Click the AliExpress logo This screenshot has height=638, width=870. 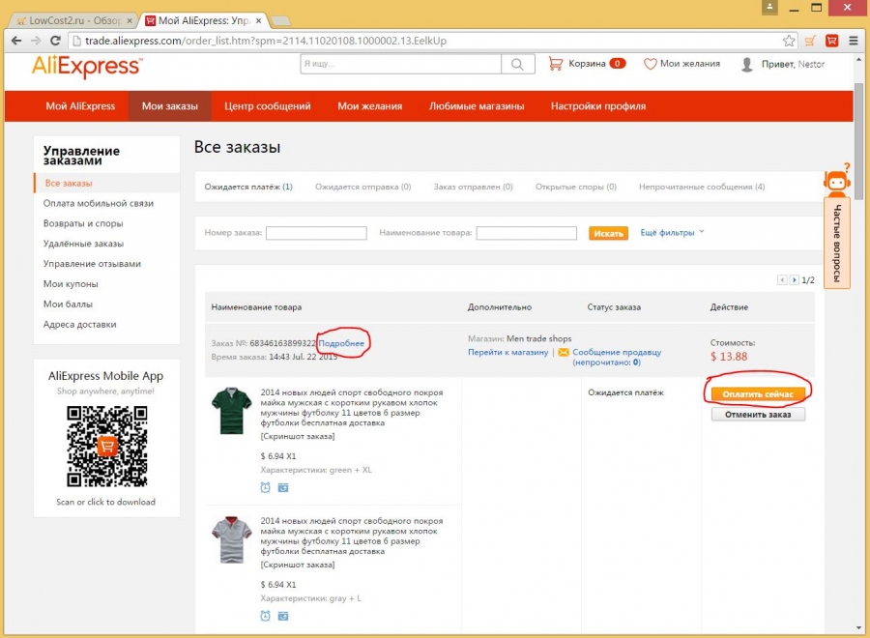[x=87, y=67]
